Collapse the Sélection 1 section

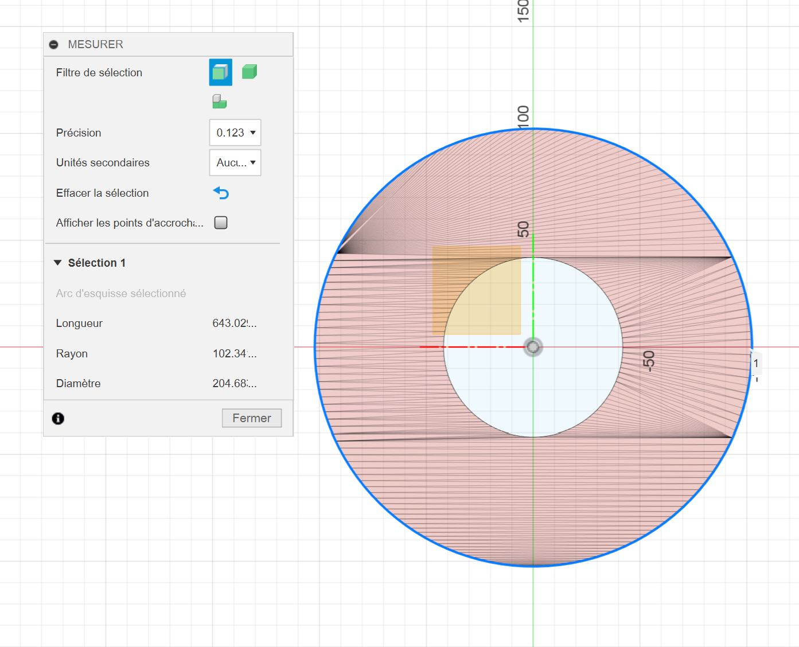(58, 263)
